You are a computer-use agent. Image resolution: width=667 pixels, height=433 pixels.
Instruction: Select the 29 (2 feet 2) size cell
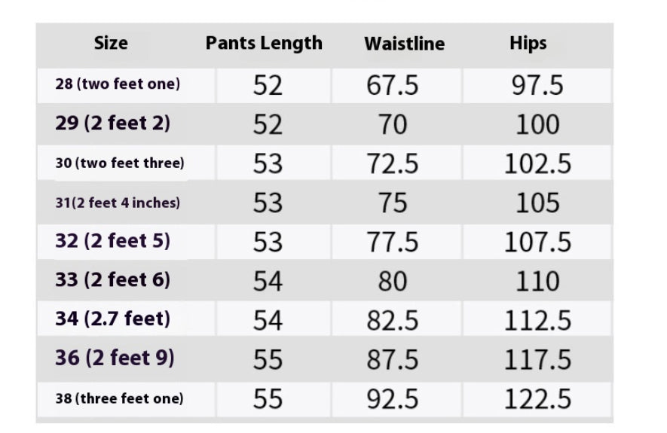112,123
